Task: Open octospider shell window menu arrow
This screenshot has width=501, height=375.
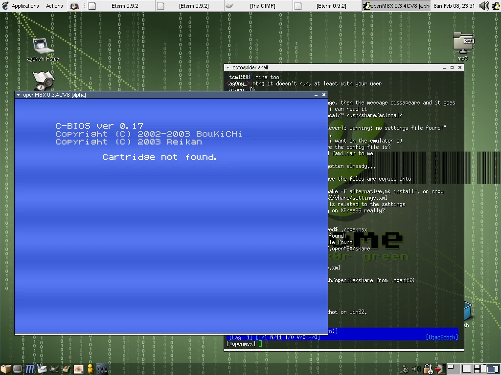Action: click(x=228, y=67)
